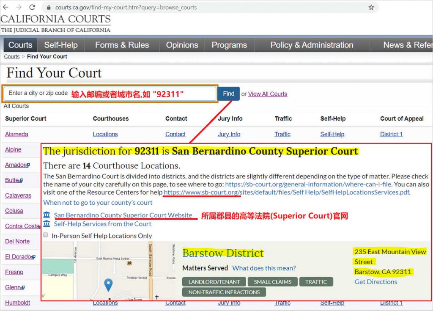Click the external link icon next to Butte

(21, 181)
